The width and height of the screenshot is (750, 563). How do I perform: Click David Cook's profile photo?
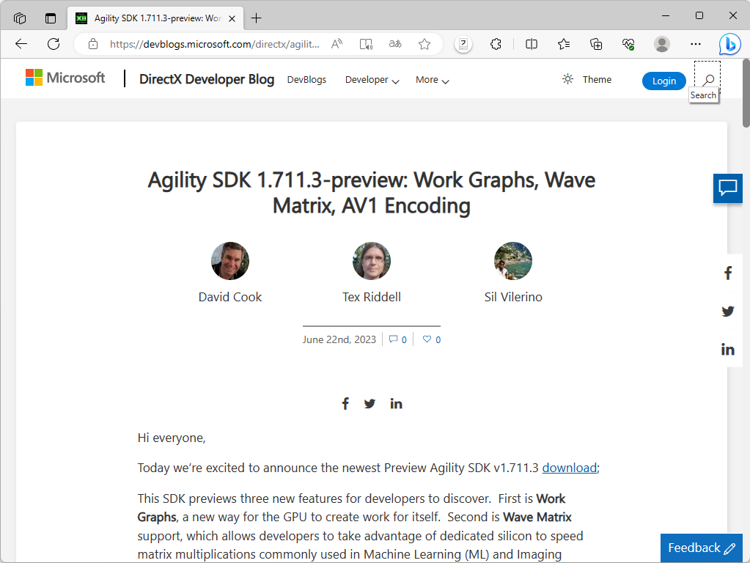(230, 261)
